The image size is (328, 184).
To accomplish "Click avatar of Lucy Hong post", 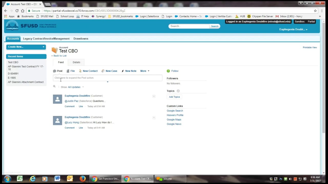I will coord(57,121).
